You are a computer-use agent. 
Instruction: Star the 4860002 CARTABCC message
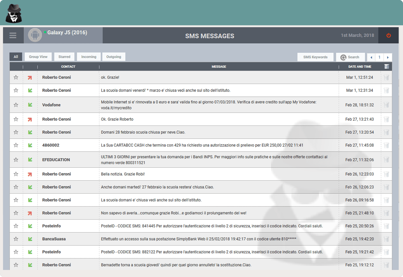16,145
